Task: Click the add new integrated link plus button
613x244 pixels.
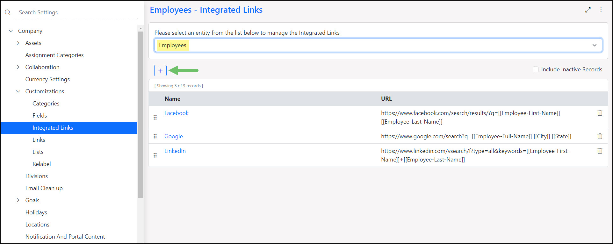Action: 160,70
